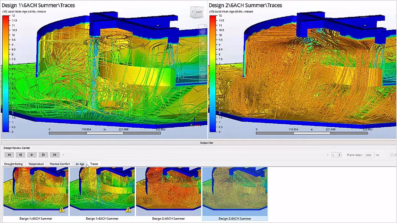Click the warning icon on Design 1::4ACH Summer thumbnail
Viewport: 397px width, 223px height.
point(61,210)
